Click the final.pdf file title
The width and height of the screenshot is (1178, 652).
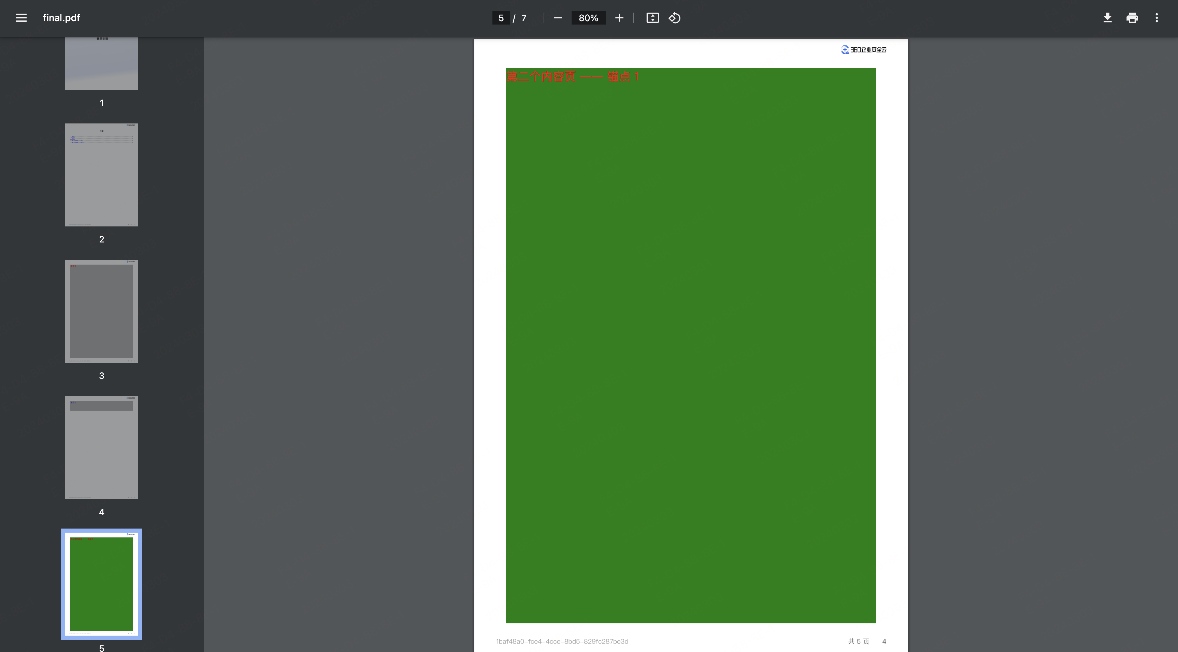pyautogui.click(x=61, y=18)
